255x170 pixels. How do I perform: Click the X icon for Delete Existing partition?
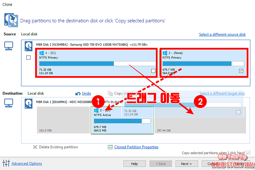click(x=35, y=147)
